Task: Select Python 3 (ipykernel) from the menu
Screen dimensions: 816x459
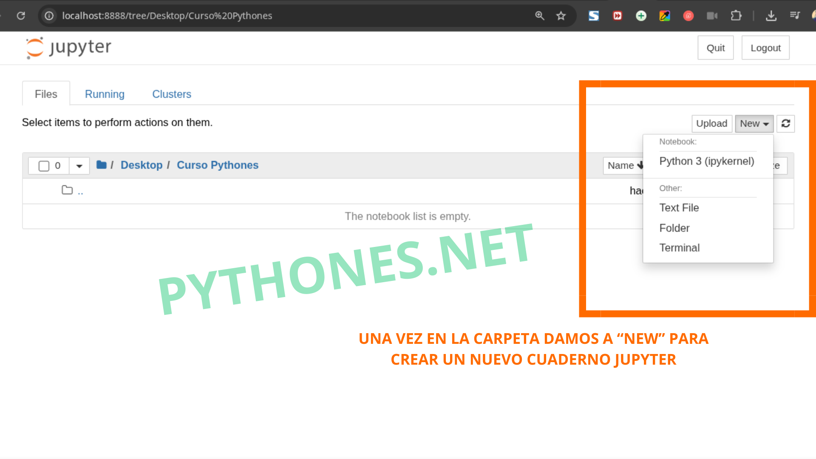Action: tap(706, 161)
